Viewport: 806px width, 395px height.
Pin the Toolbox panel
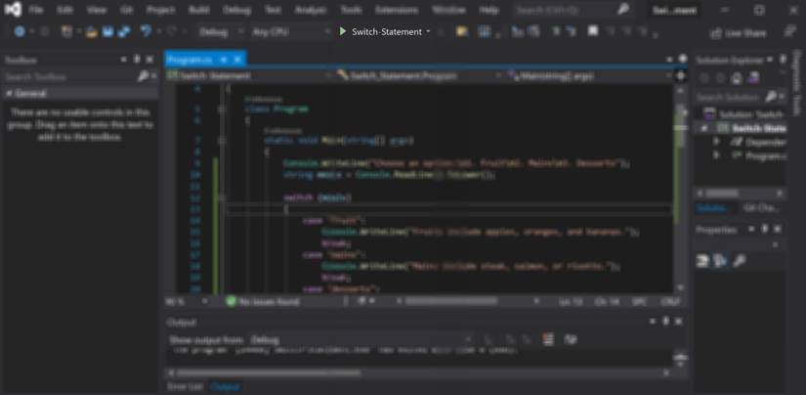(x=137, y=60)
